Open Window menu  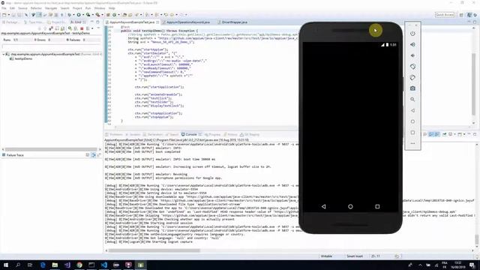pyautogui.click(x=100, y=8)
